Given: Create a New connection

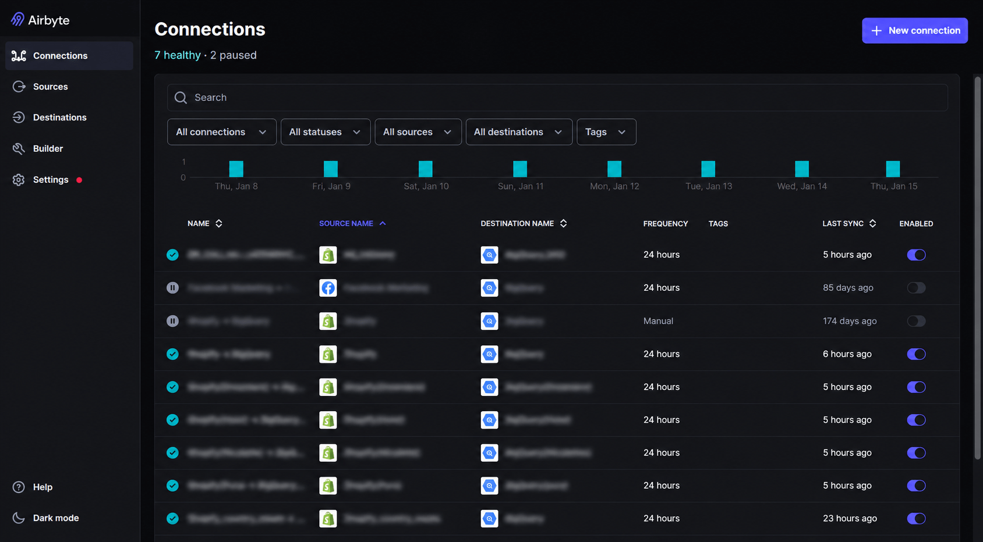Looking at the screenshot, I should 915,30.
